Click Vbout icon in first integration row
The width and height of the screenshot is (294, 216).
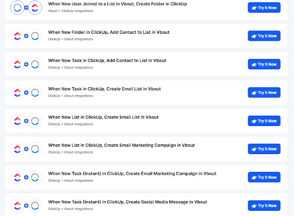point(17,7)
